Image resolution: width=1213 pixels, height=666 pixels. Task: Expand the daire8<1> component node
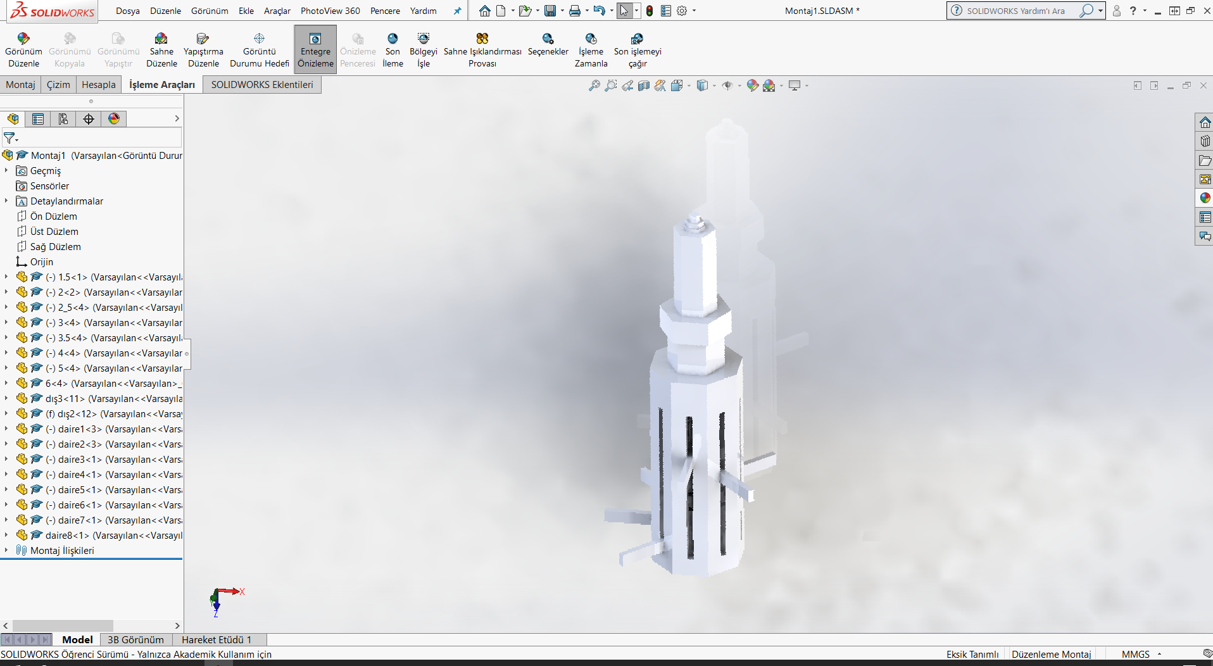6,536
